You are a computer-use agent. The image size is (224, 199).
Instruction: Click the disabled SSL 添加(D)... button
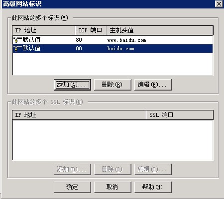point(72,169)
